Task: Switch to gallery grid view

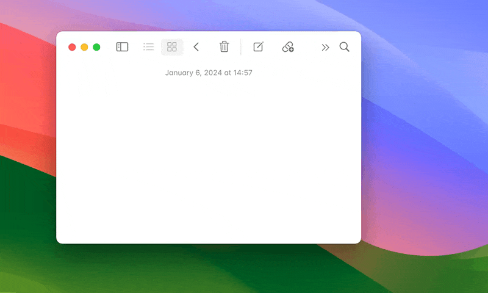Action: 172,47
